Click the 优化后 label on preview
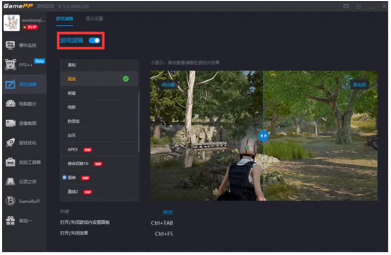The width and height of the screenshot is (391, 255). 359,84
